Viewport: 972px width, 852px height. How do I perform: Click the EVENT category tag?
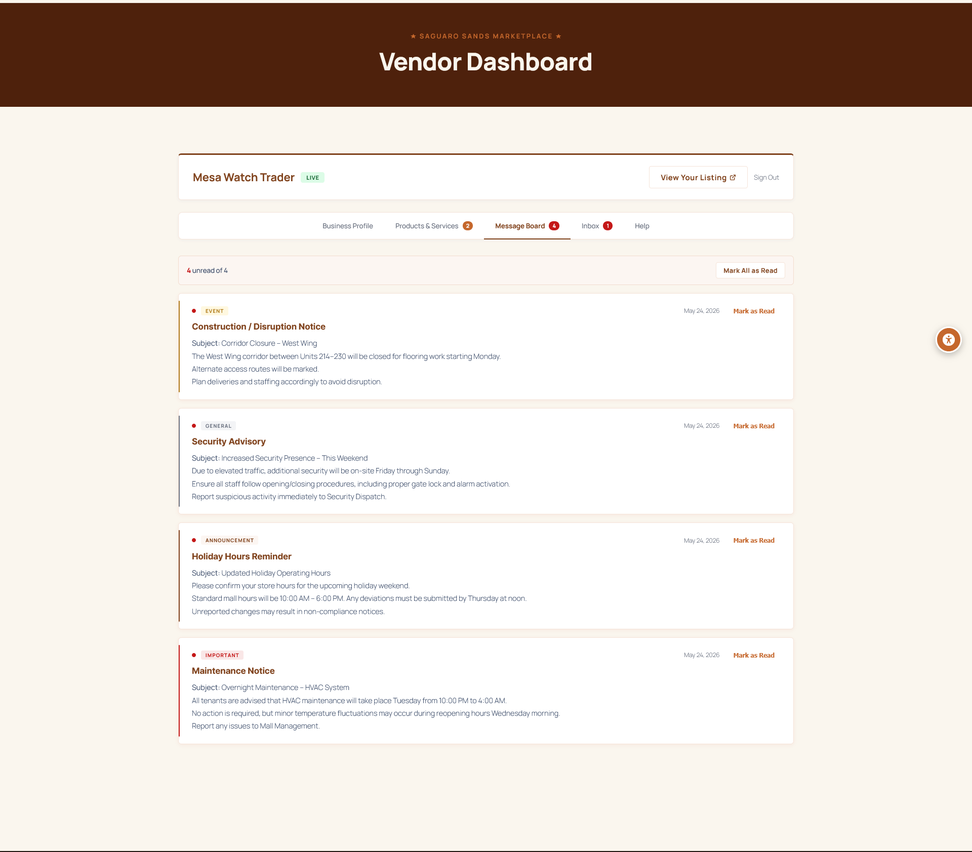click(x=215, y=311)
